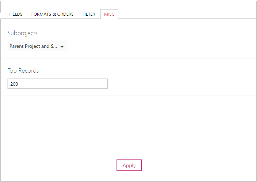This screenshot has width=257, height=182.
Task: Change subproject scope using the dropdown
Action: click(37, 46)
